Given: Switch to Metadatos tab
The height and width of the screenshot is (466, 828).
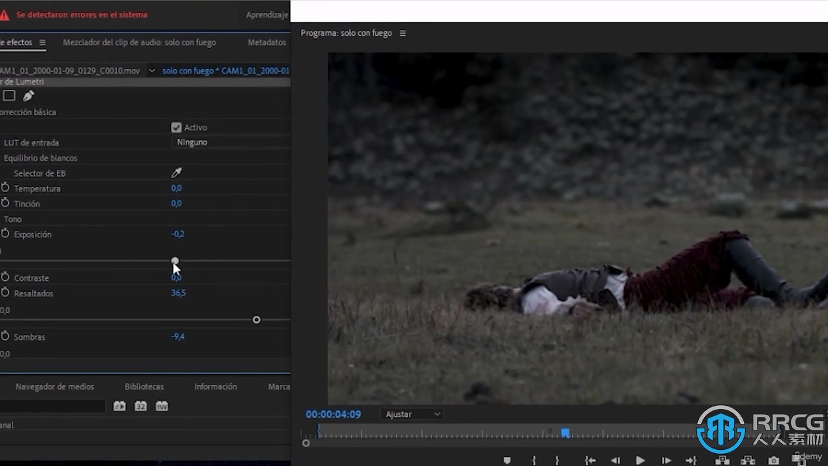Looking at the screenshot, I should point(267,42).
